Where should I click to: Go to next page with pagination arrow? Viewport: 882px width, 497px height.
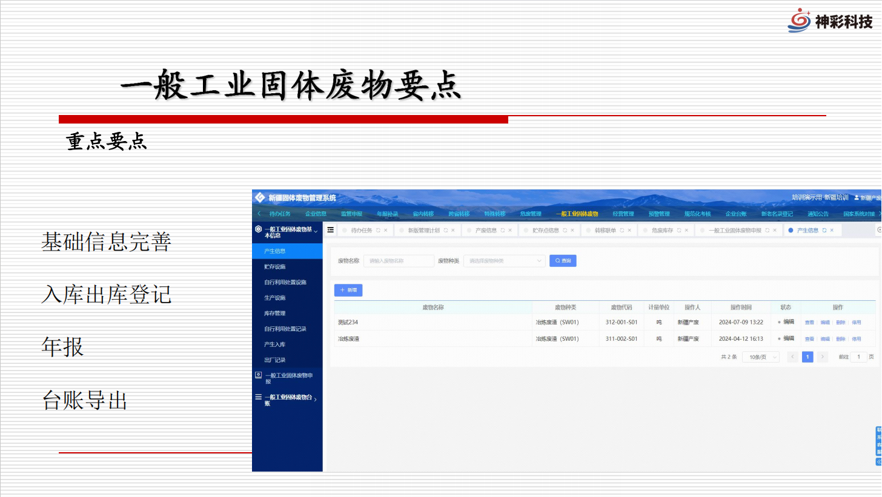pyautogui.click(x=822, y=357)
